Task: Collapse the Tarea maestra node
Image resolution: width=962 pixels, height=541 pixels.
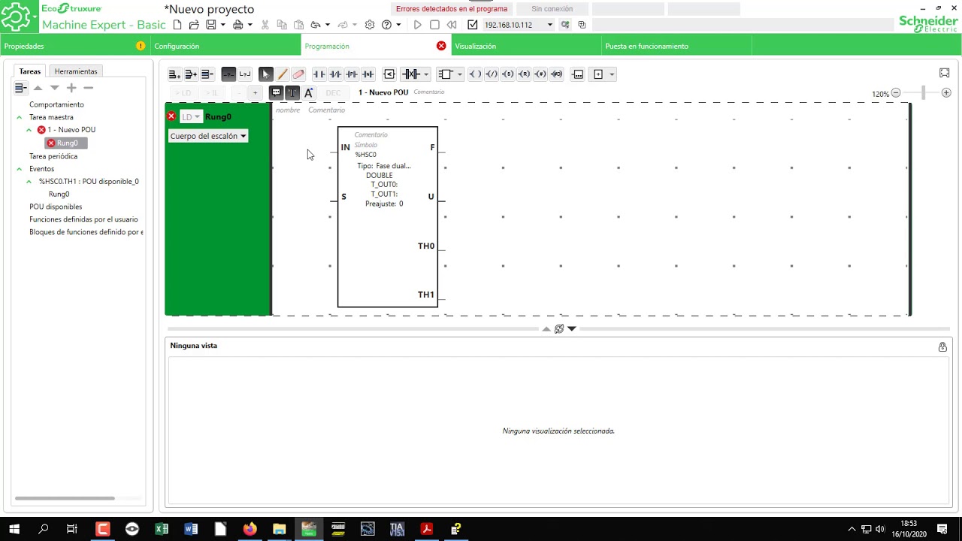Action: tap(20, 117)
